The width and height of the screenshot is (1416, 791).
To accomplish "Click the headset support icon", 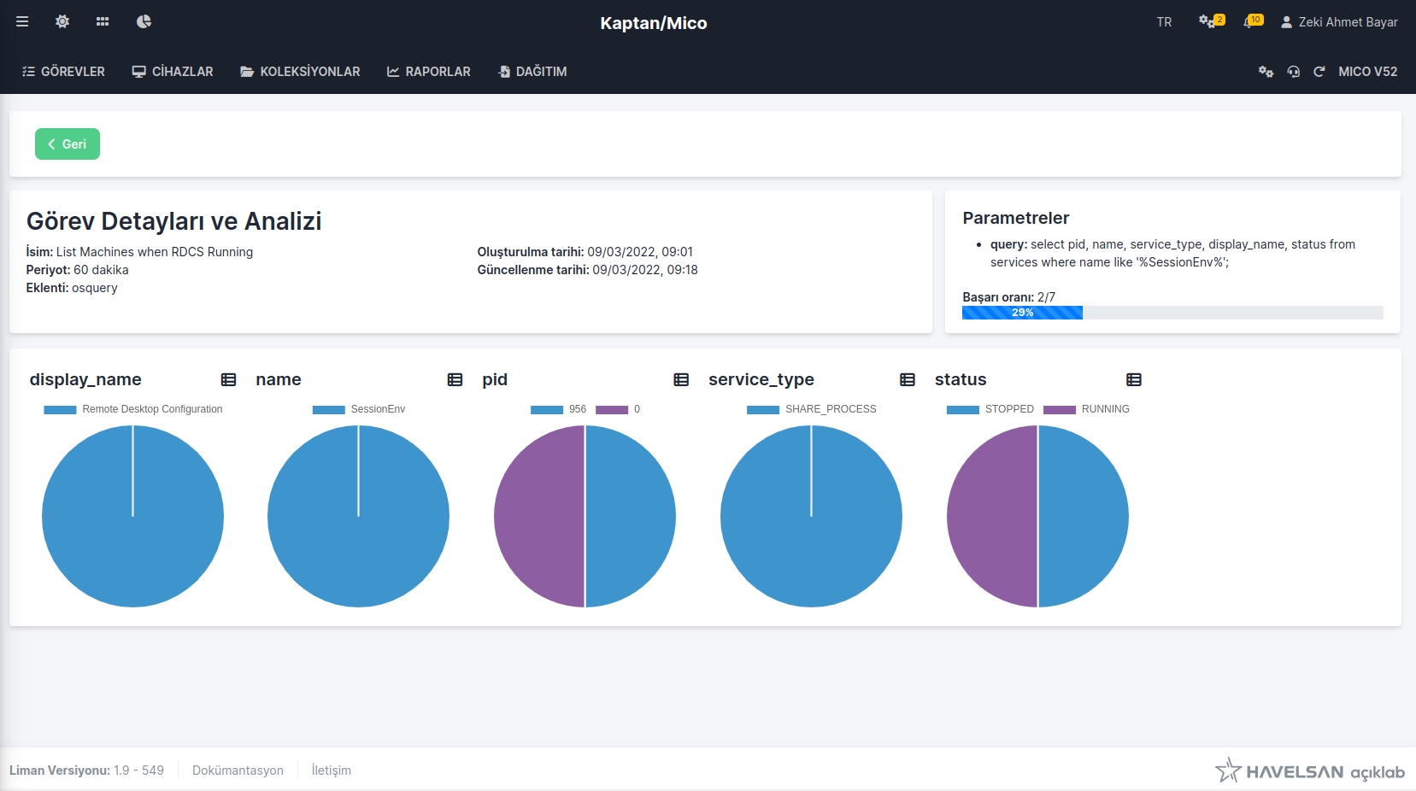I will point(1293,72).
